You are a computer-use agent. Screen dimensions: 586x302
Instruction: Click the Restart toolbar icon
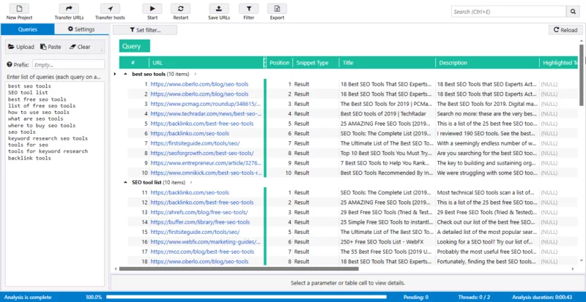click(180, 9)
